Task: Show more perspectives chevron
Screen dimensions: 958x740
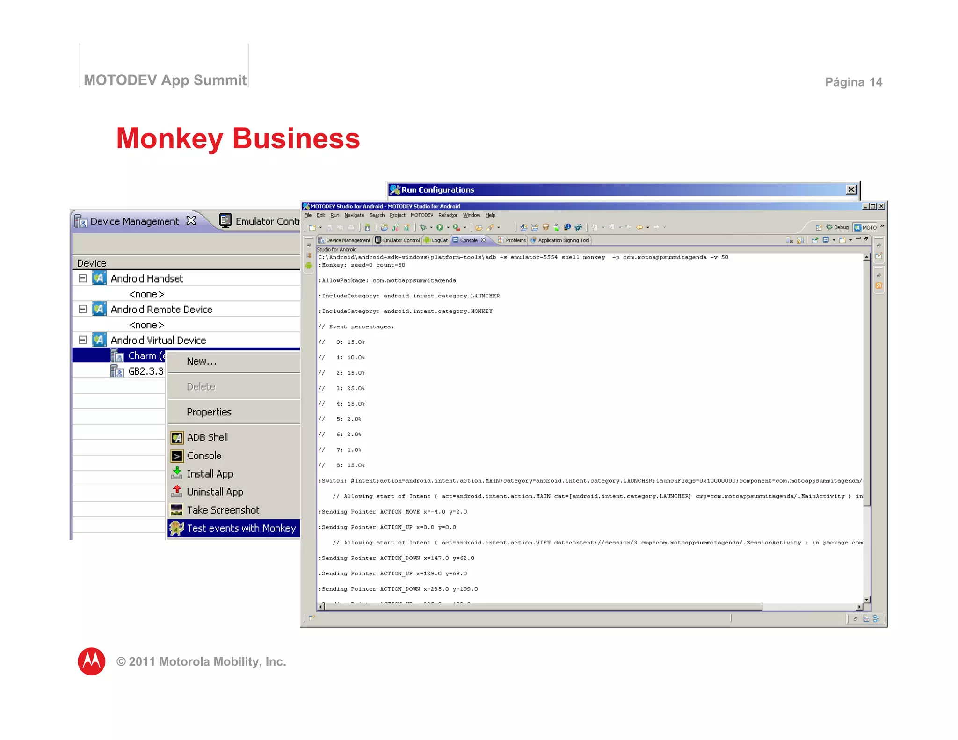Action: pos(882,226)
